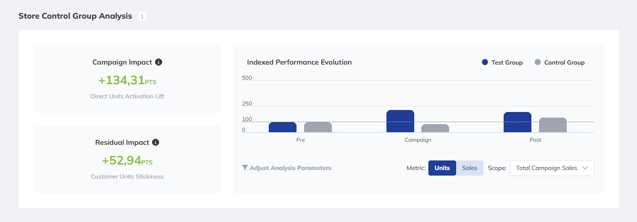Click the Pre axis label
The width and height of the screenshot is (637, 222).
point(301,140)
